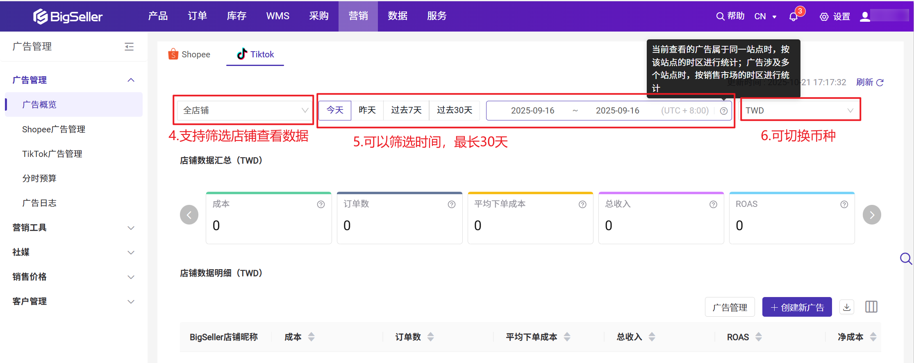
Task: Select the 过去30天 time range option
Action: (454, 110)
